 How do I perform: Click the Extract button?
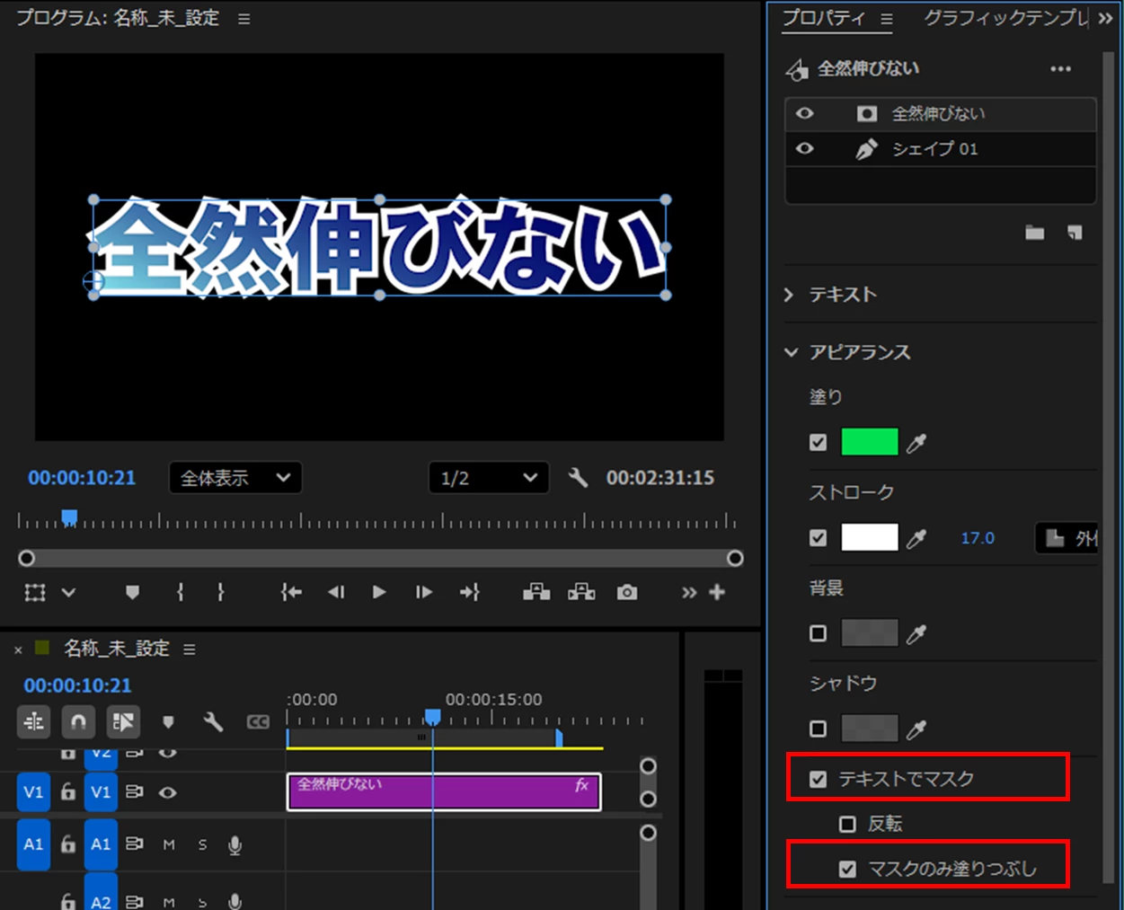tap(581, 591)
